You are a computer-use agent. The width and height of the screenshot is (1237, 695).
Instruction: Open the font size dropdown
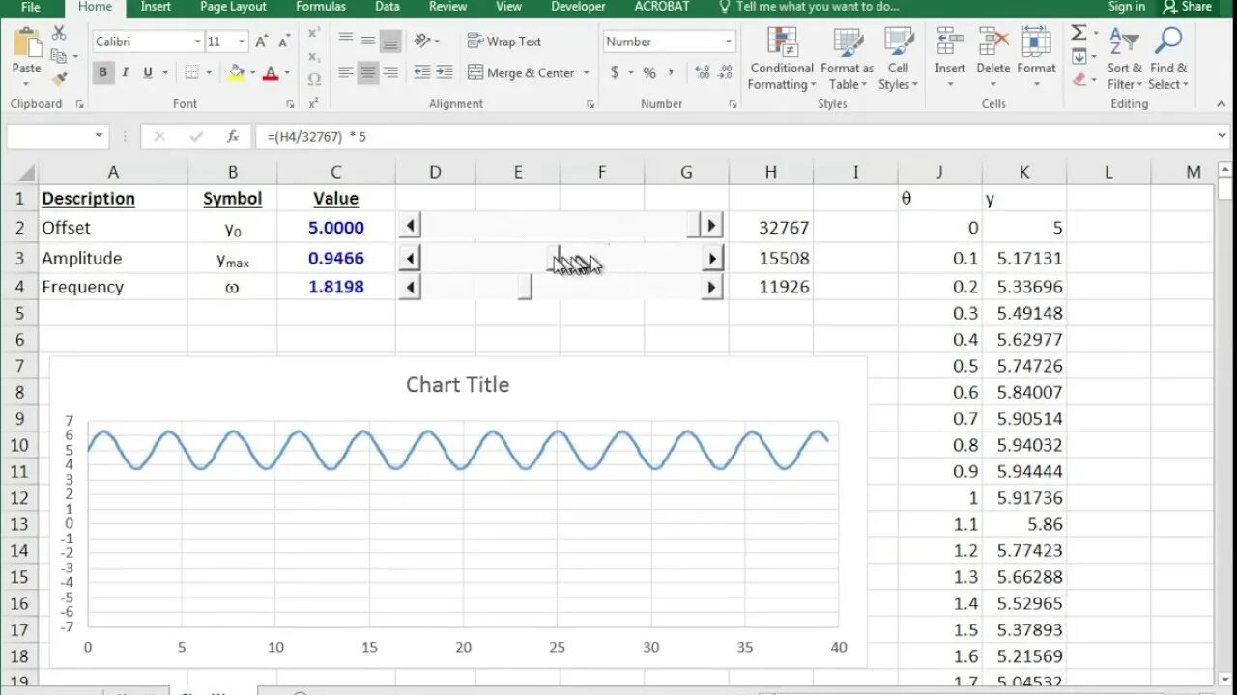tap(242, 42)
